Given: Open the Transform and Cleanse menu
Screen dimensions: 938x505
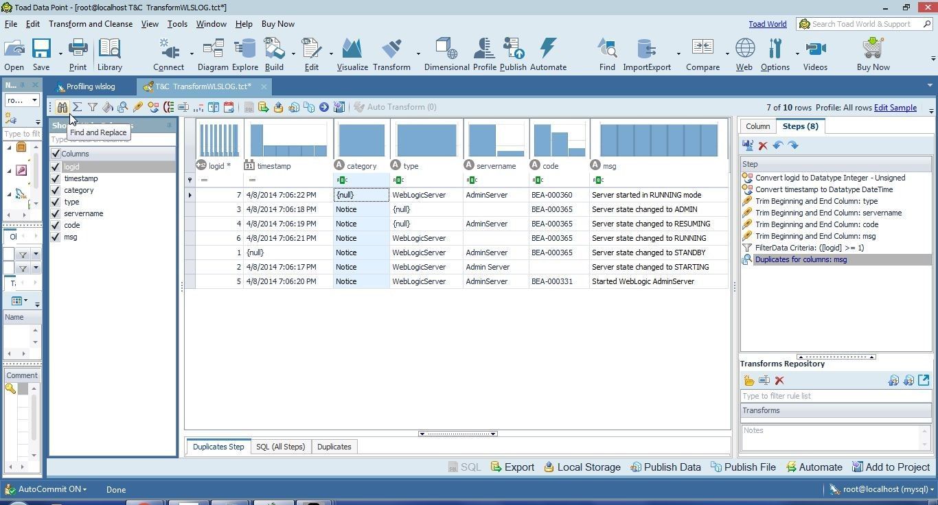Looking at the screenshot, I should pos(91,24).
